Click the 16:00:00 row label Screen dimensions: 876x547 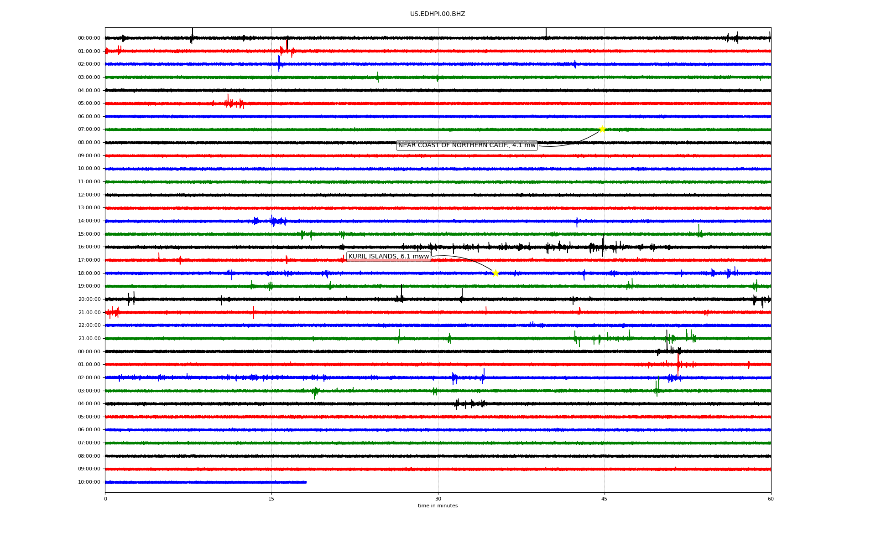click(89, 247)
